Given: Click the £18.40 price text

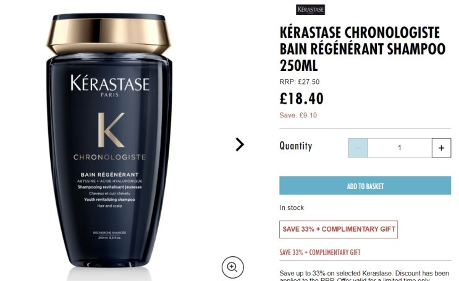Looking at the screenshot, I should click(x=301, y=99).
